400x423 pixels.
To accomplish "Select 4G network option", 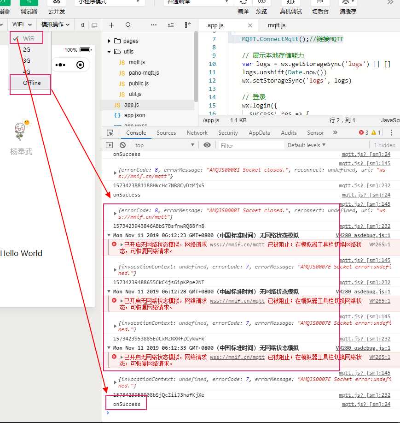I will pos(27,72).
